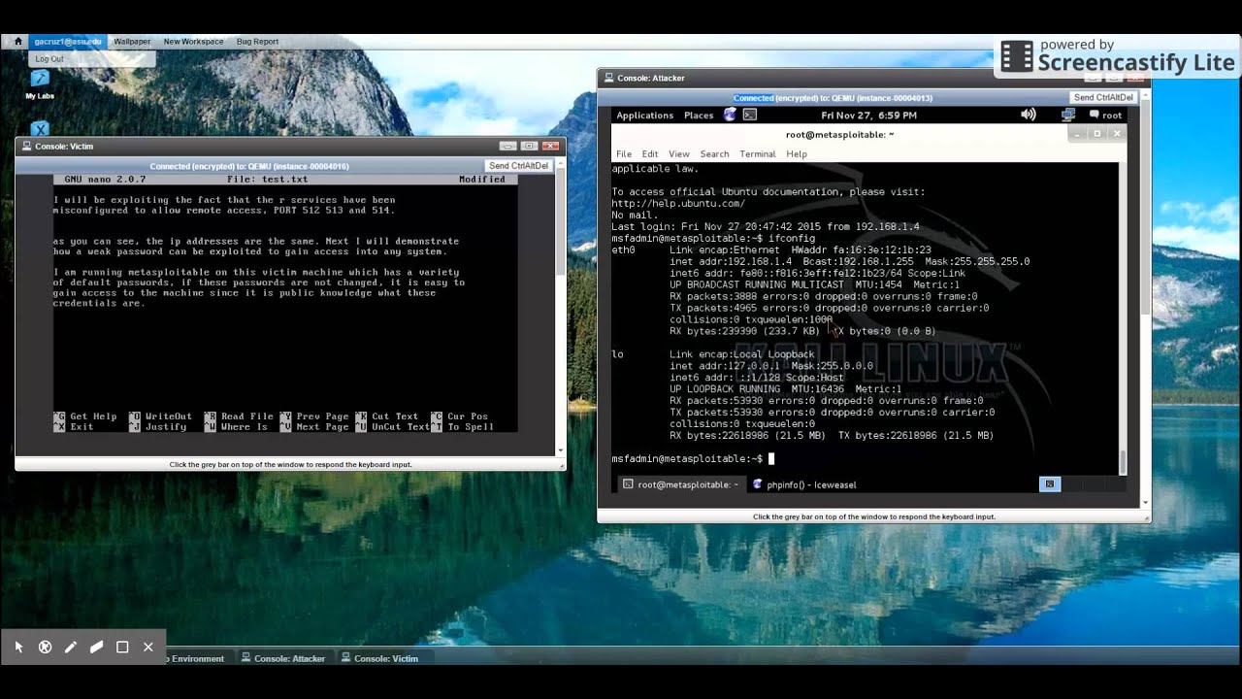Image resolution: width=1242 pixels, height=699 pixels.
Task: Open the Terminal menu item
Action: pos(758,154)
